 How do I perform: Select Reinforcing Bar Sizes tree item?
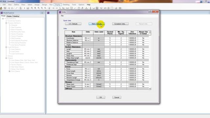[x=18, y=32]
